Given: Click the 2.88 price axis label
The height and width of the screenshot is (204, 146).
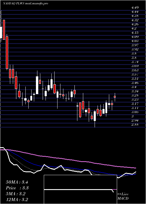Looking at the screenshot, I should (x=135, y=124).
